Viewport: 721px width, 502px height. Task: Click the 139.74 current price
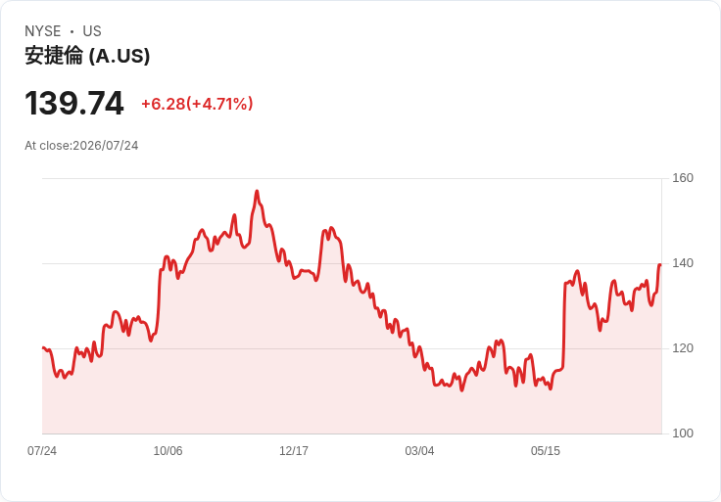(x=74, y=103)
